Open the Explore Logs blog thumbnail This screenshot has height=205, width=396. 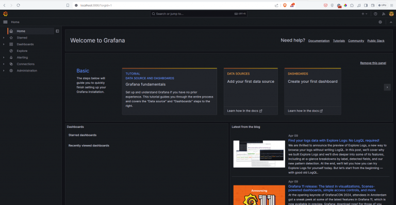pos(259,154)
